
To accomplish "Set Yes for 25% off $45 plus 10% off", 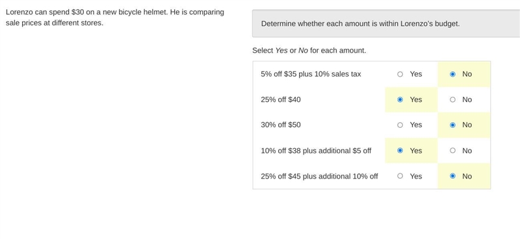I will coord(400,176).
